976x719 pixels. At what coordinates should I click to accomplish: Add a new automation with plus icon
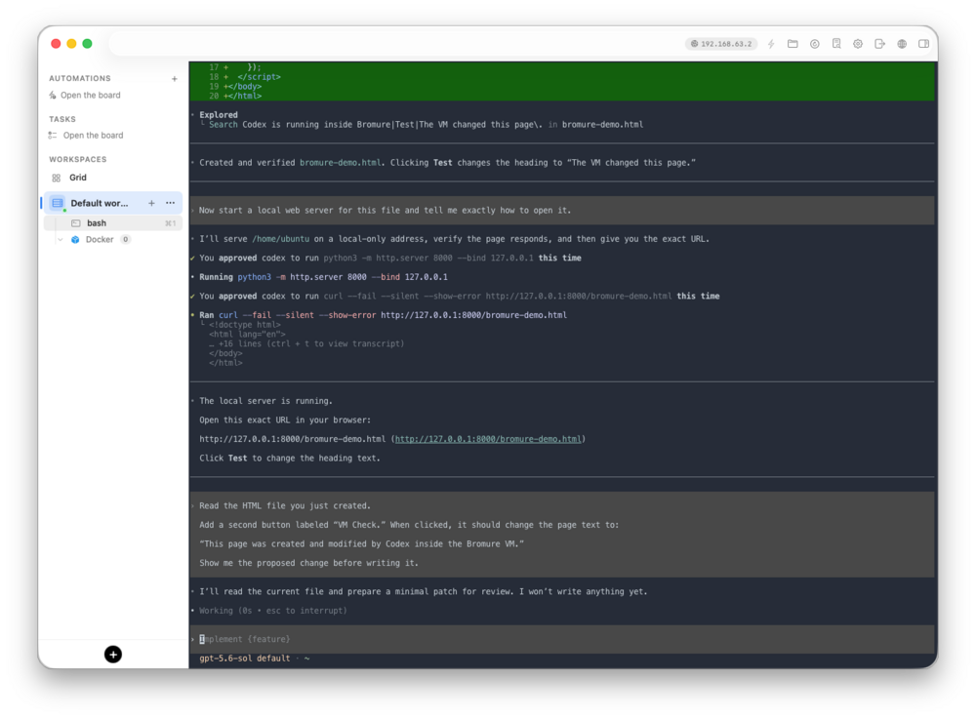(x=175, y=78)
